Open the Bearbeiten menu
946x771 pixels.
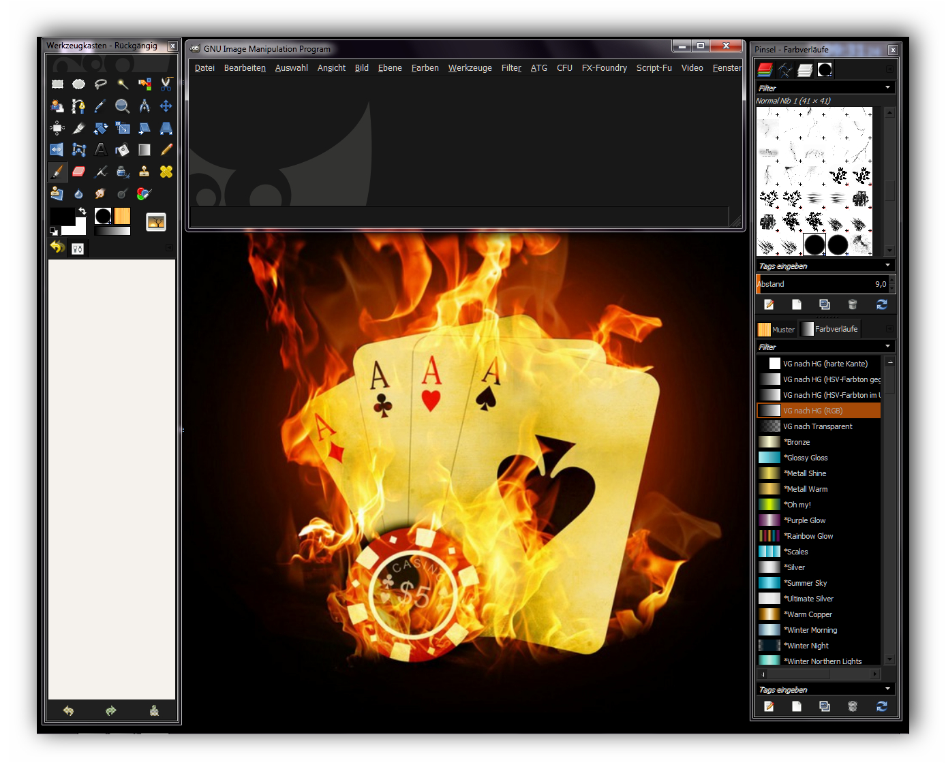(x=245, y=68)
